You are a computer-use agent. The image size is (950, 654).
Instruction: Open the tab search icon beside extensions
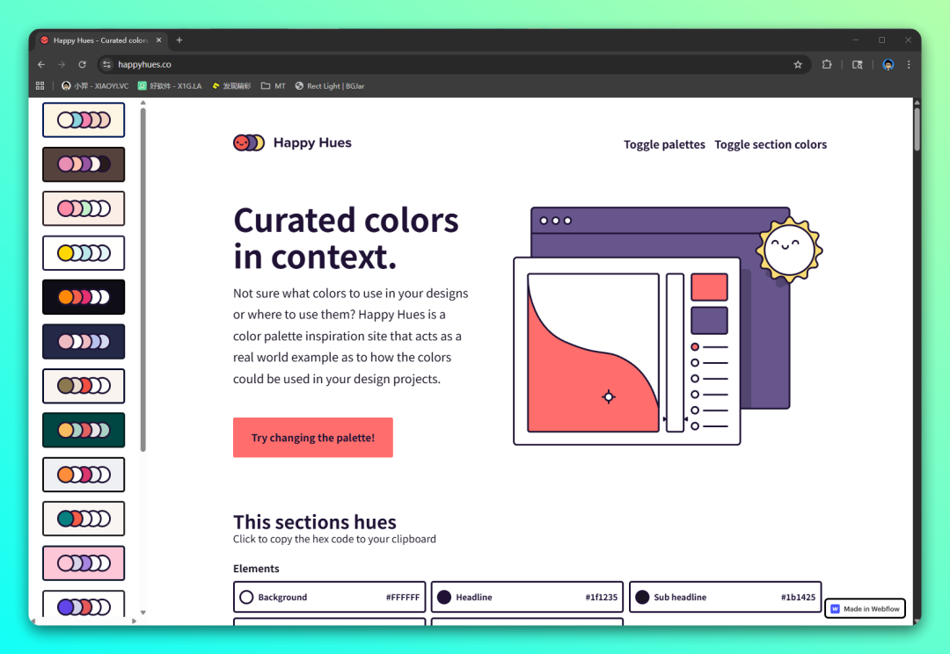(857, 64)
